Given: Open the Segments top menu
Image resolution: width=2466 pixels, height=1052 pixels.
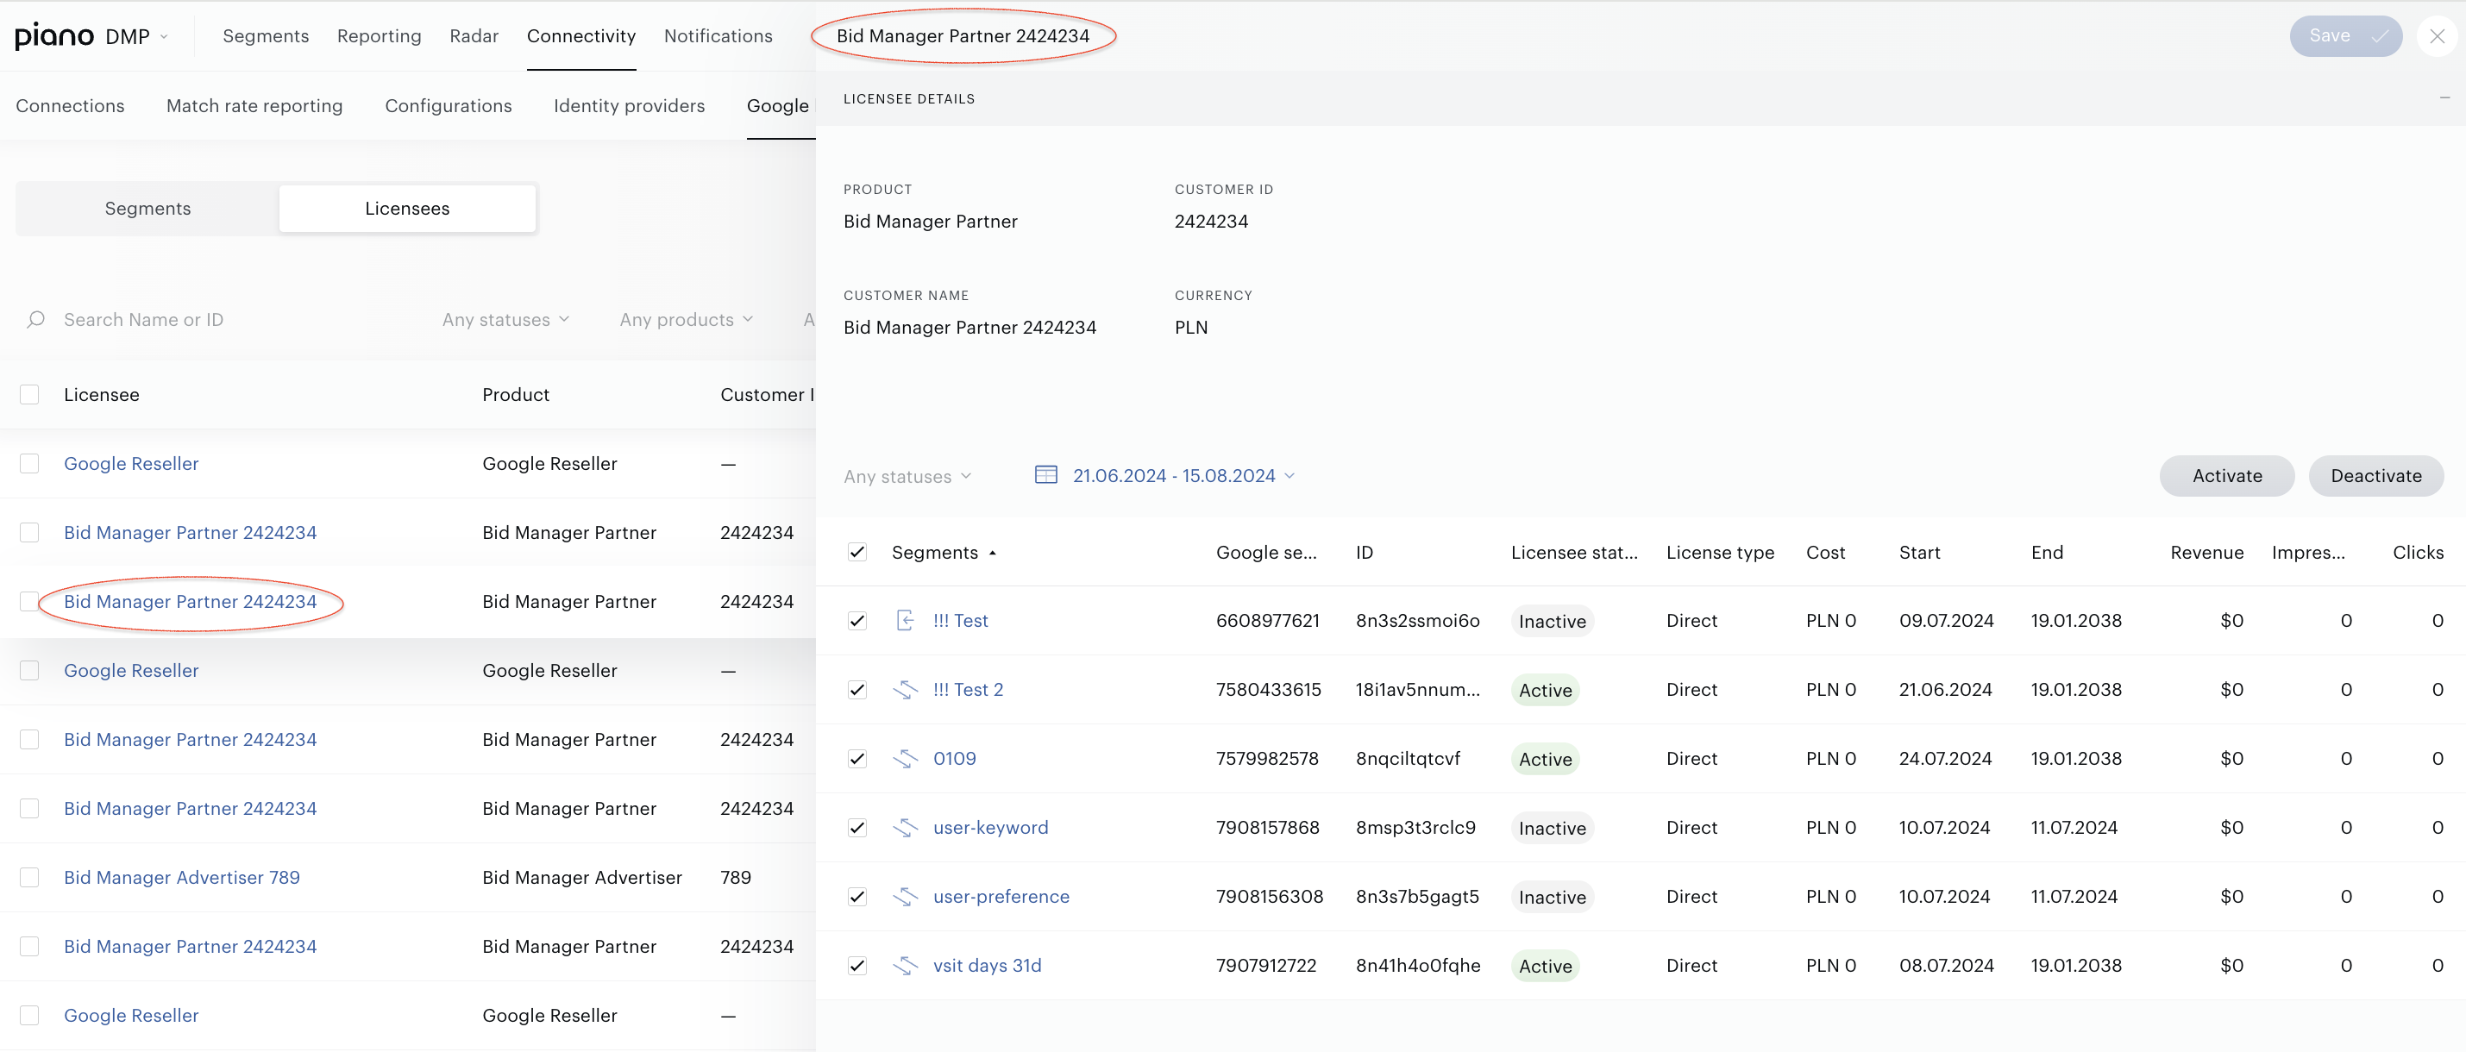Looking at the screenshot, I should [267, 36].
